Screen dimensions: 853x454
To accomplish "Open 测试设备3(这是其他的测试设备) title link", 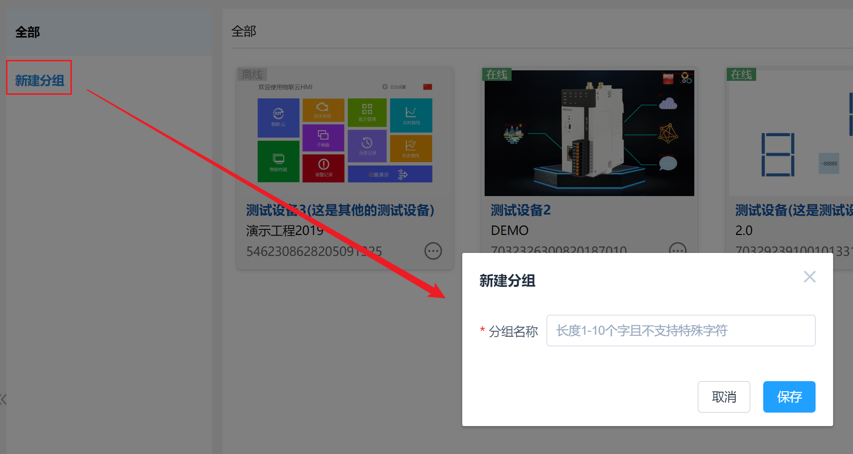I will 340,210.
